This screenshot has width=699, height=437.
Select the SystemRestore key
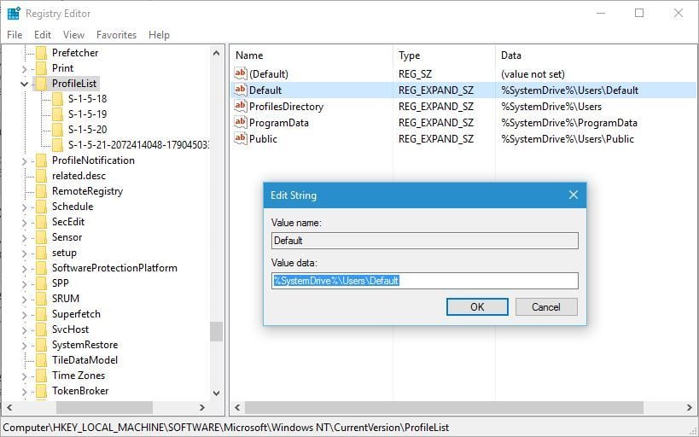coord(84,345)
